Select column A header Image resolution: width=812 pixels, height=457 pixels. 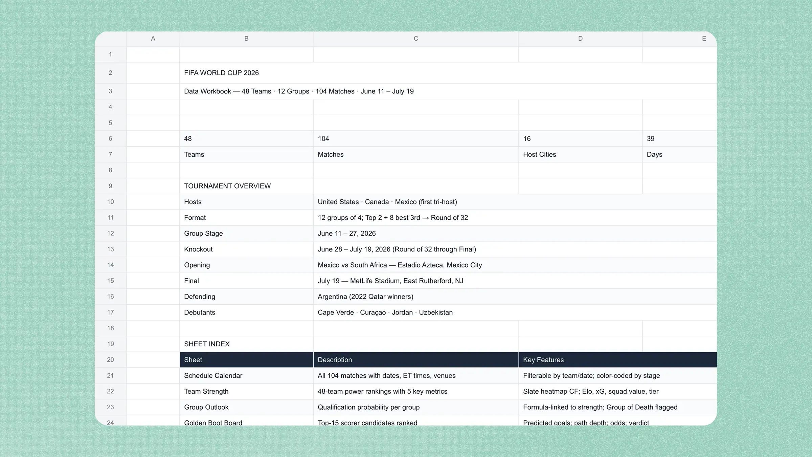pyautogui.click(x=153, y=39)
